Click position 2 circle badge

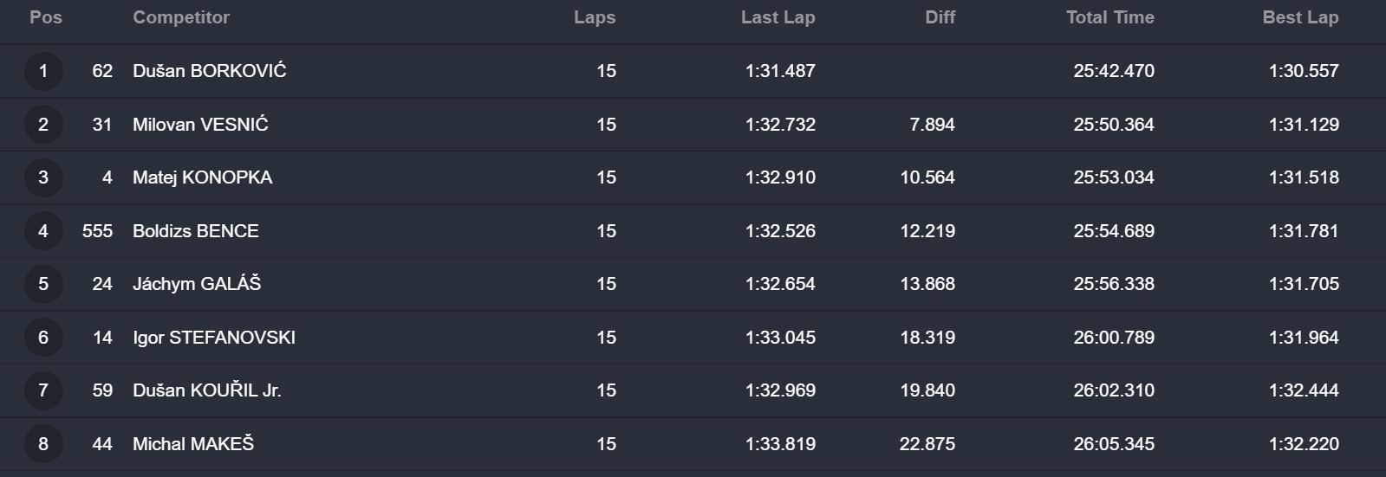(x=43, y=125)
